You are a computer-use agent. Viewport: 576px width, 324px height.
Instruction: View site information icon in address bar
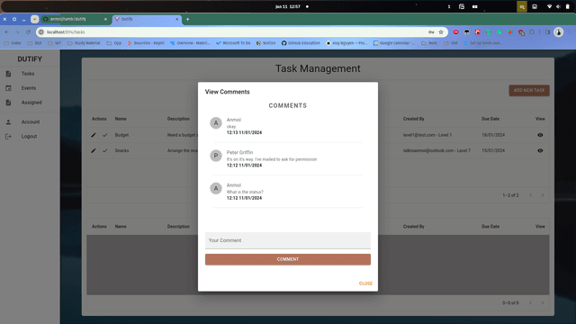(x=41, y=32)
